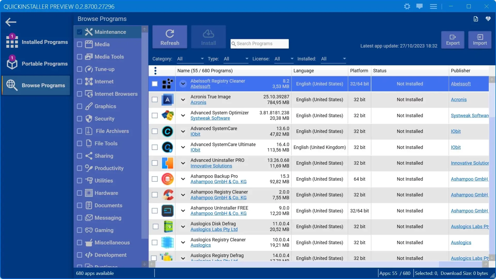Select the Ashampoo Backup Pro row checkbox

click(x=155, y=179)
